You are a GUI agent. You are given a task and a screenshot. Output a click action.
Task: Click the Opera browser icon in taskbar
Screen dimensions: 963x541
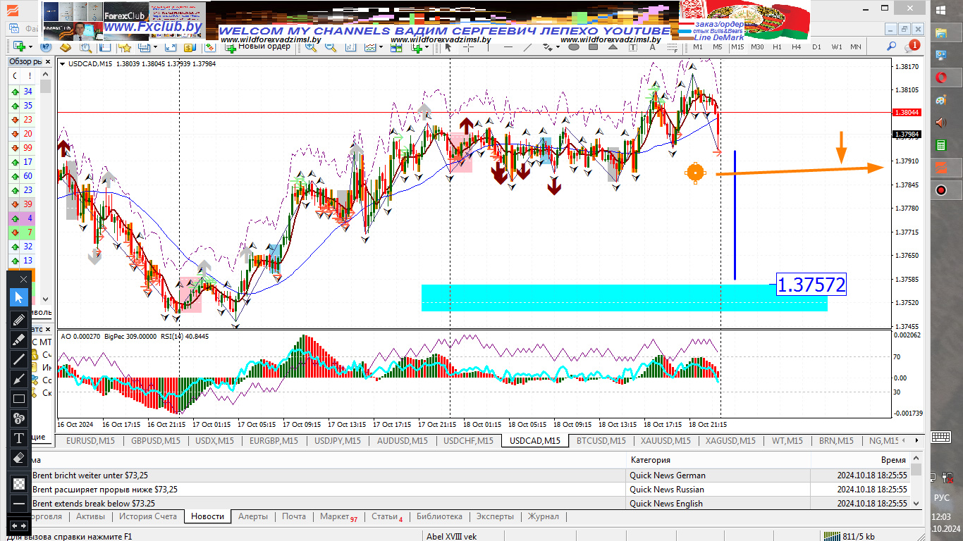click(x=941, y=77)
